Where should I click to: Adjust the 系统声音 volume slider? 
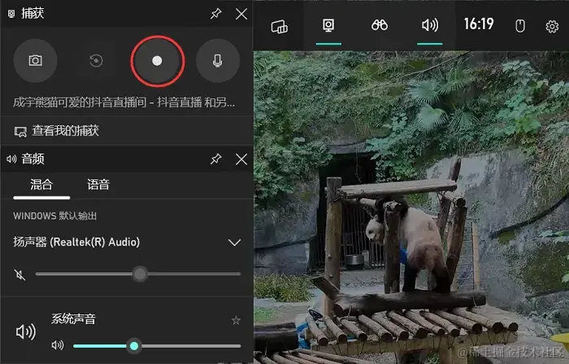pos(157,346)
